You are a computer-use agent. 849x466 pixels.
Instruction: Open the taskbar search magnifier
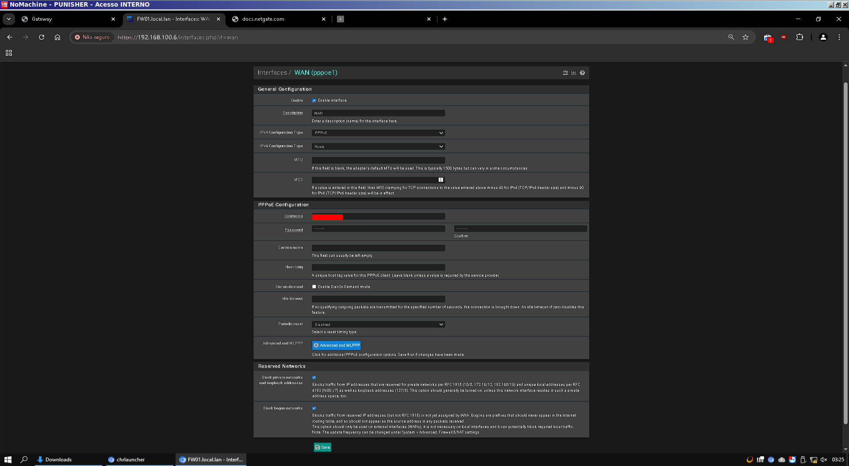[24, 459]
